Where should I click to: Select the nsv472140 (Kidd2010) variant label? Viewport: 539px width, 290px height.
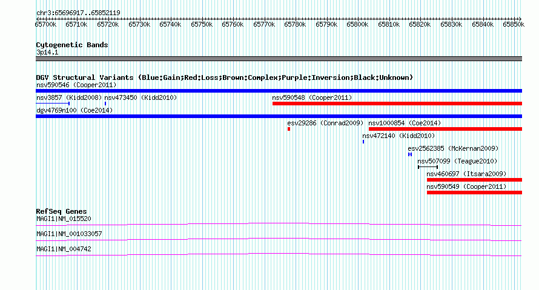pos(398,136)
